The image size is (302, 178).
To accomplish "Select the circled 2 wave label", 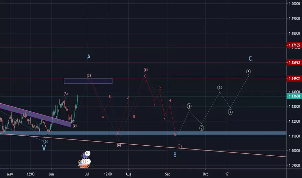I will (x=202, y=128).
